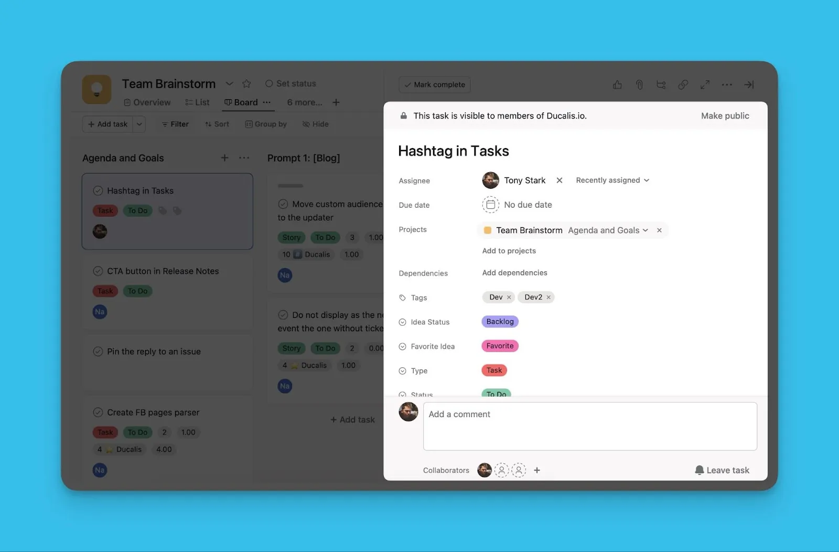The width and height of the screenshot is (839, 552).
Task: Expand the Team Brainstorm project name dropdown
Action: point(645,230)
